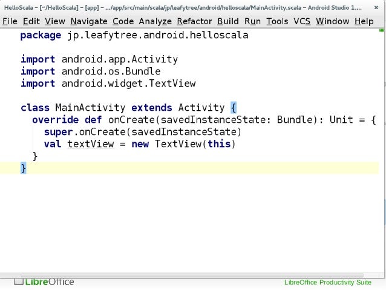Open the Analyze menu
Viewport: 386px width, 290px height.
[x=155, y=21]
